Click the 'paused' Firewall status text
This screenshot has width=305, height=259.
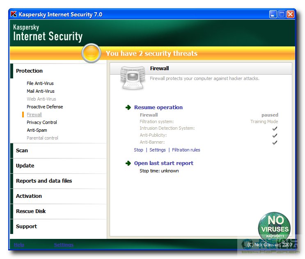[270, 115]
